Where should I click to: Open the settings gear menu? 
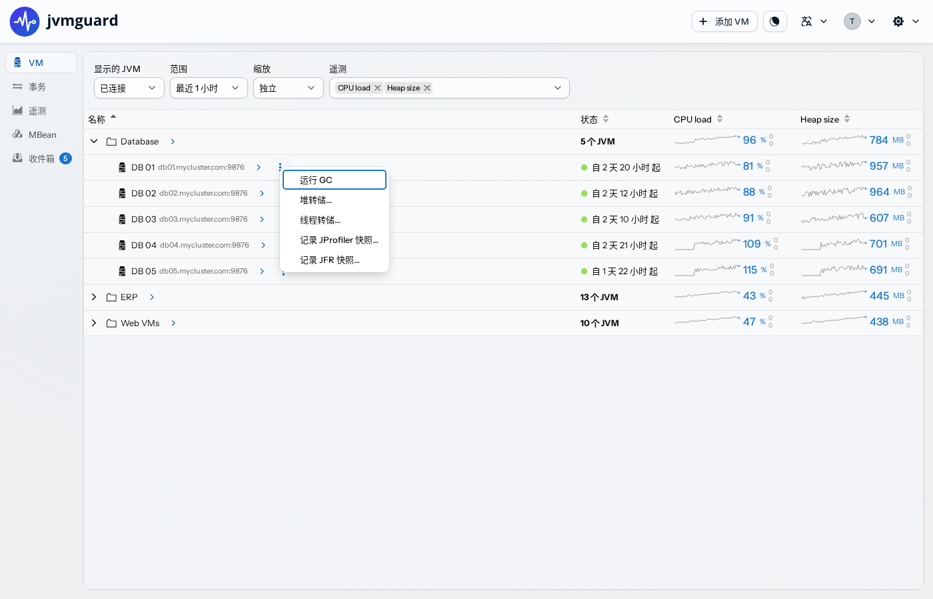(906, 21)
